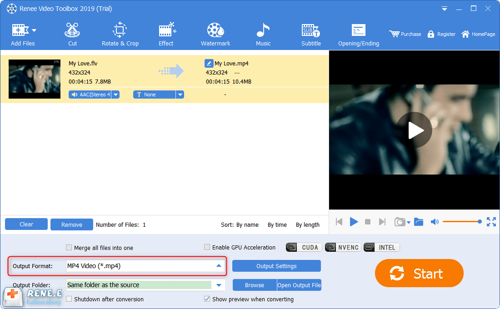500x309 pixels.
Task: Click the Register lock link
Action: 441,34
